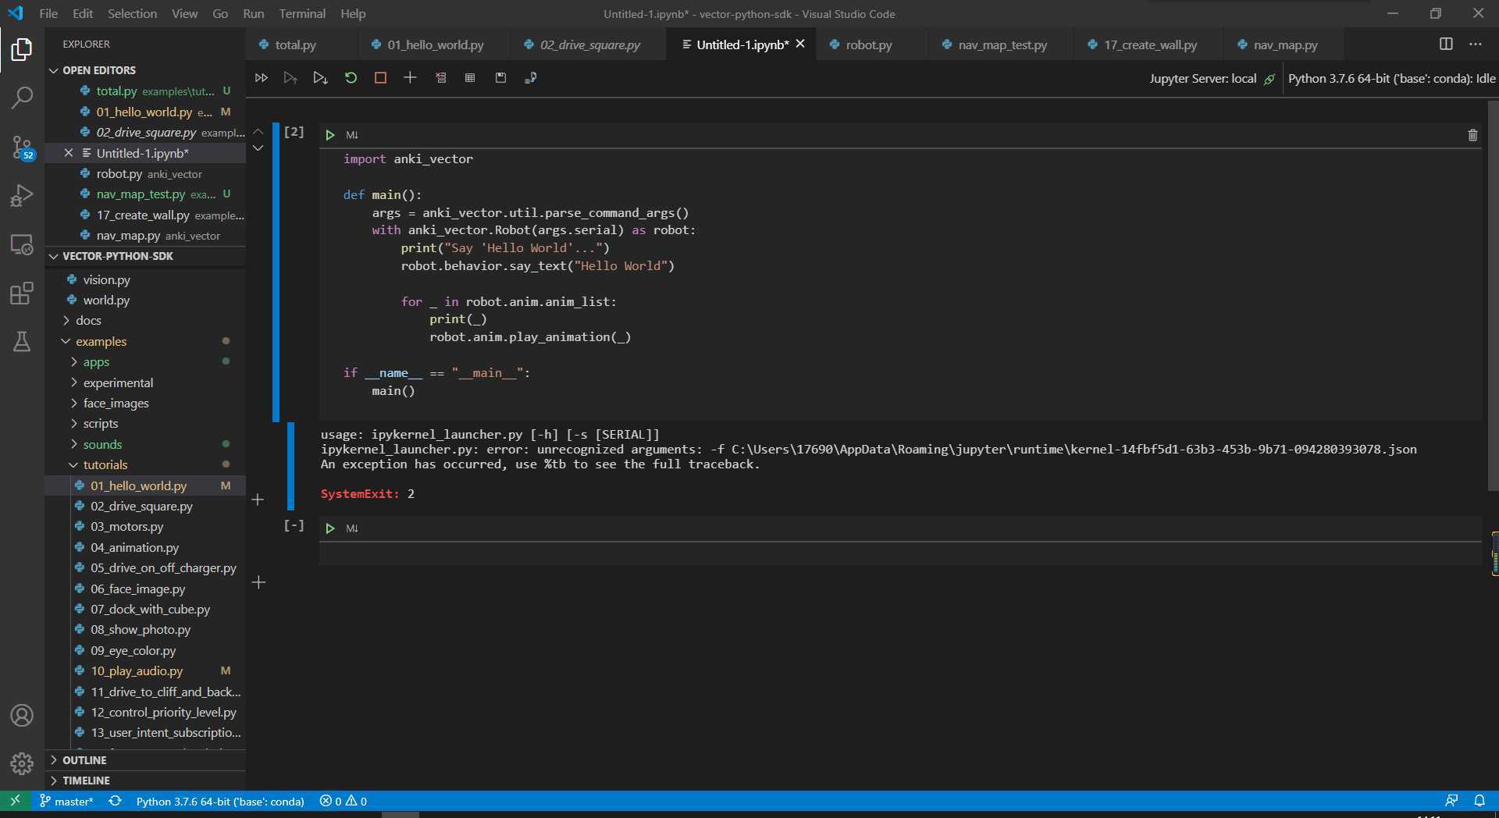Split the editor right
The width and height of the screenshot is (1499, 818).
pos(1446,44)
